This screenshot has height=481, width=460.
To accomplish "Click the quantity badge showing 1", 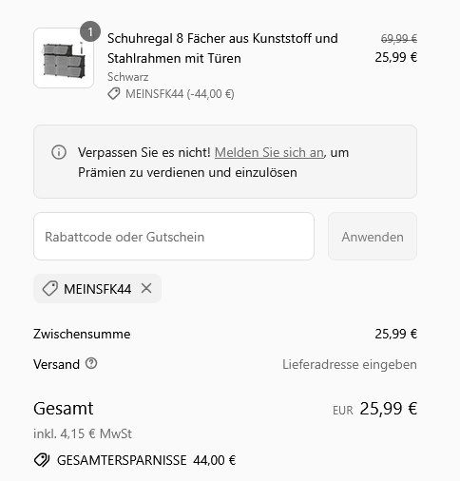I will (x=90, y=31).
